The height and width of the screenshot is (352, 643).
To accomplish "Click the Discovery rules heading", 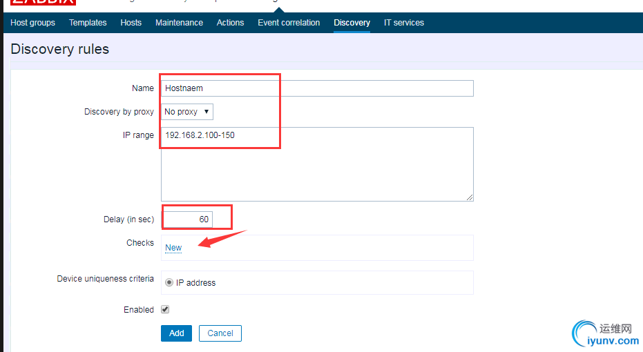I will point(60,49).
